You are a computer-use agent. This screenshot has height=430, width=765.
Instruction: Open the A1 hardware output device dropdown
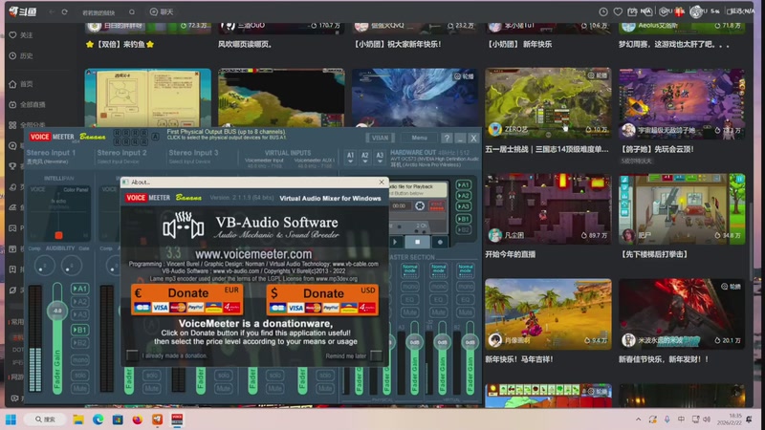[x=350, y=157]
